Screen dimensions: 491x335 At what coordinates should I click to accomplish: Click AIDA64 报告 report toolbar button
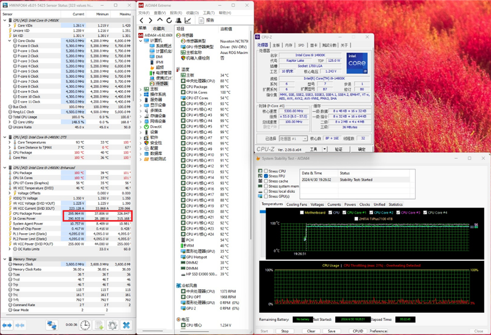point(207,20)
